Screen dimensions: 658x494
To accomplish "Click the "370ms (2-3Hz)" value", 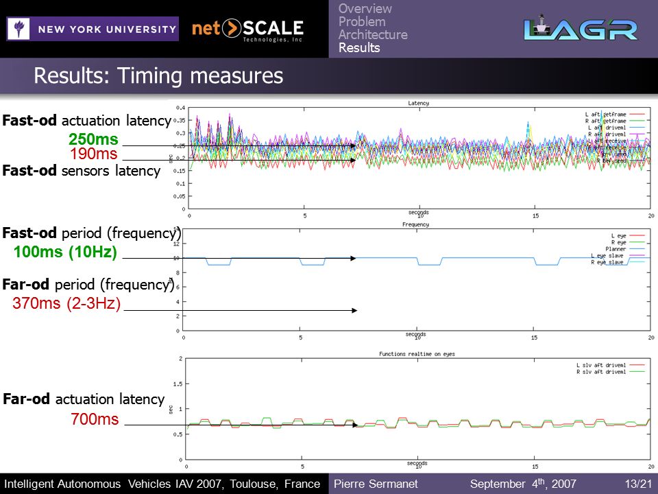I will [66, 303].
